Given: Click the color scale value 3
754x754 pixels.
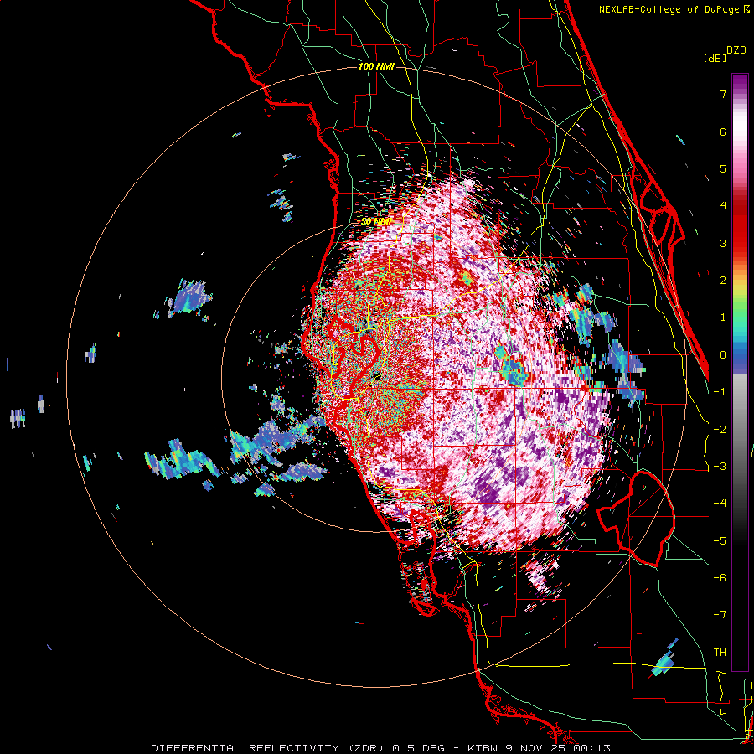Looking at the screenshot, I should click(x=723, y=243).
